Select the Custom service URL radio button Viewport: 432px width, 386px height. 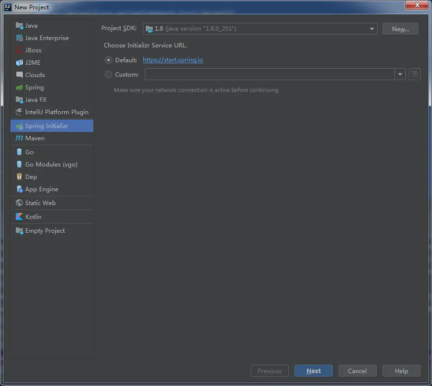coord(108,75)
